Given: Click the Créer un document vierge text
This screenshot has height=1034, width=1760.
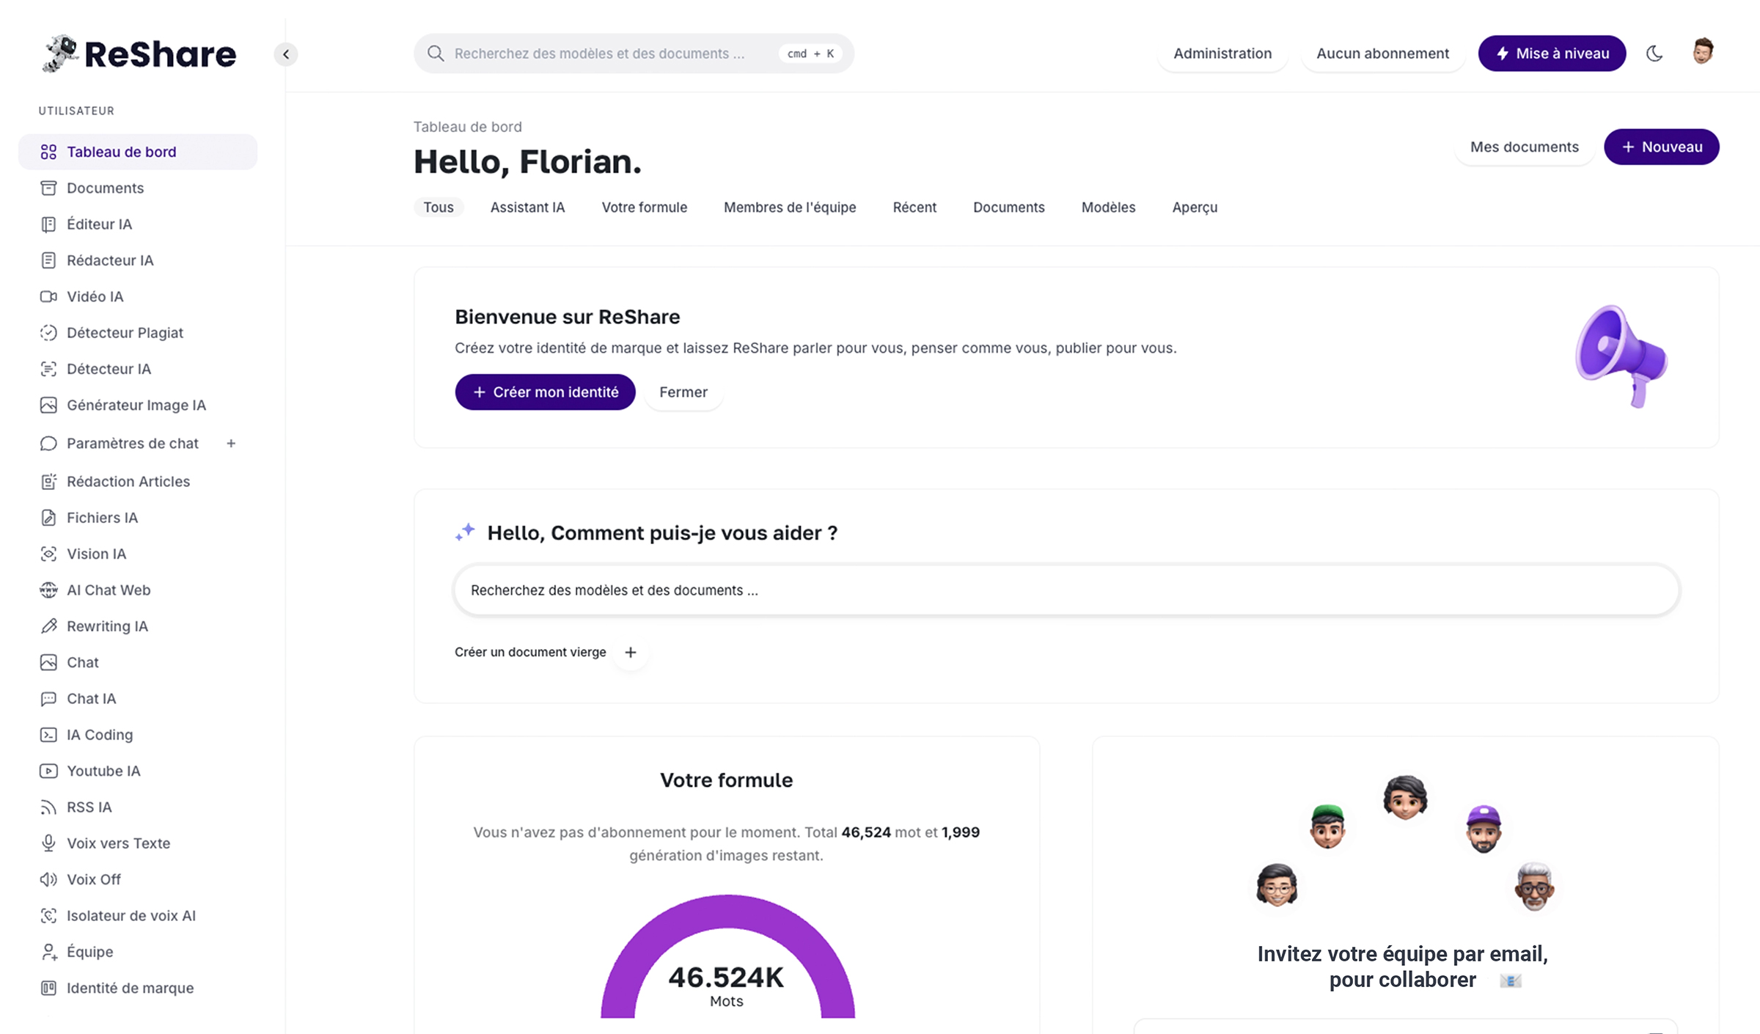Looking at the screenshot, I should tap(530, 652).
